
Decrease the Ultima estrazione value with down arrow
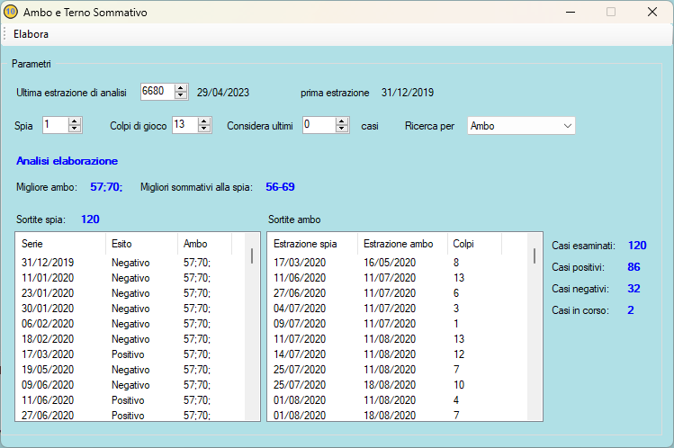[181, 95]
